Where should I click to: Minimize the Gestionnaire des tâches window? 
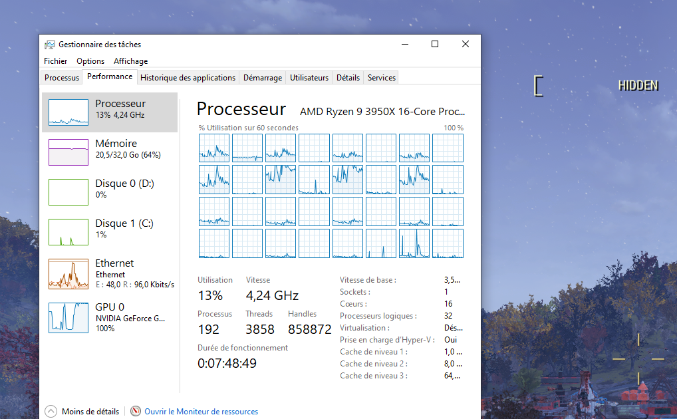pos(405,44)
